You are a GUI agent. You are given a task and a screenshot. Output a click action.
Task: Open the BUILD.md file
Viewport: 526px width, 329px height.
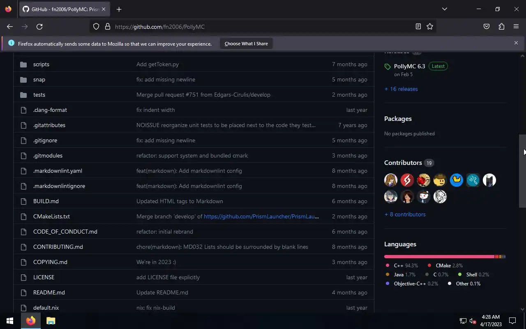tap(46, 202)
